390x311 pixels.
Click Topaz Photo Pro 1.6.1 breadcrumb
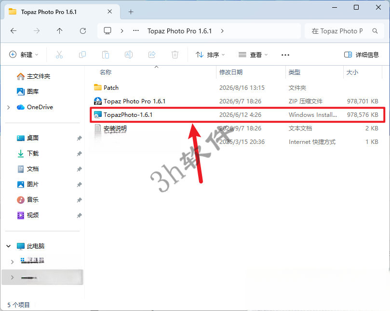[x=179, y=31]
